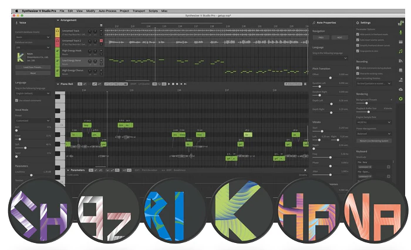Open the Vocal Mode Preset Customized dropdown
This screenshot has width=411, height=250.
33,120
